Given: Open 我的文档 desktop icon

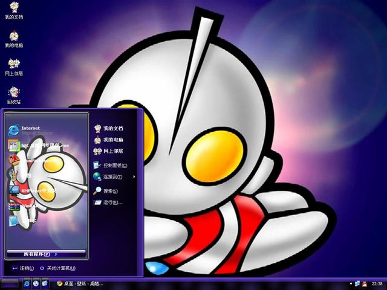Looking at the screenshot, I should tap(14, 11).
